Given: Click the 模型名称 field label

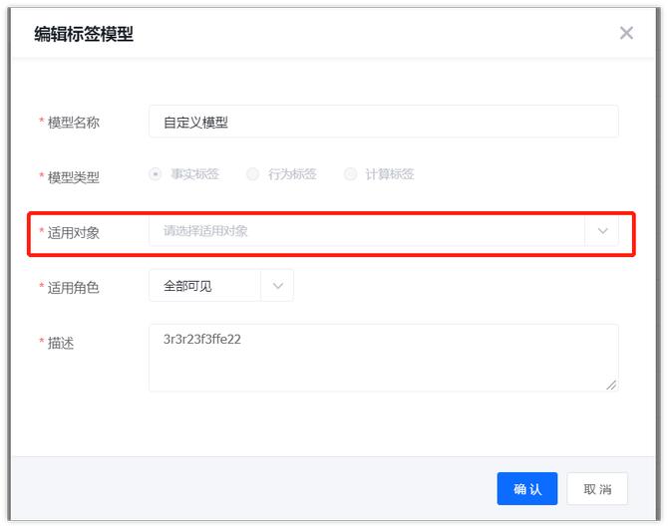Looking at the screenshot, I should [x=74, y=123].
